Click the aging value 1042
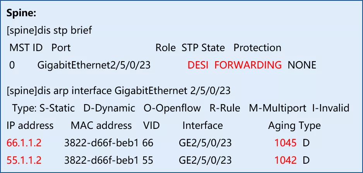The image size is (363, 173). point(286,160)
